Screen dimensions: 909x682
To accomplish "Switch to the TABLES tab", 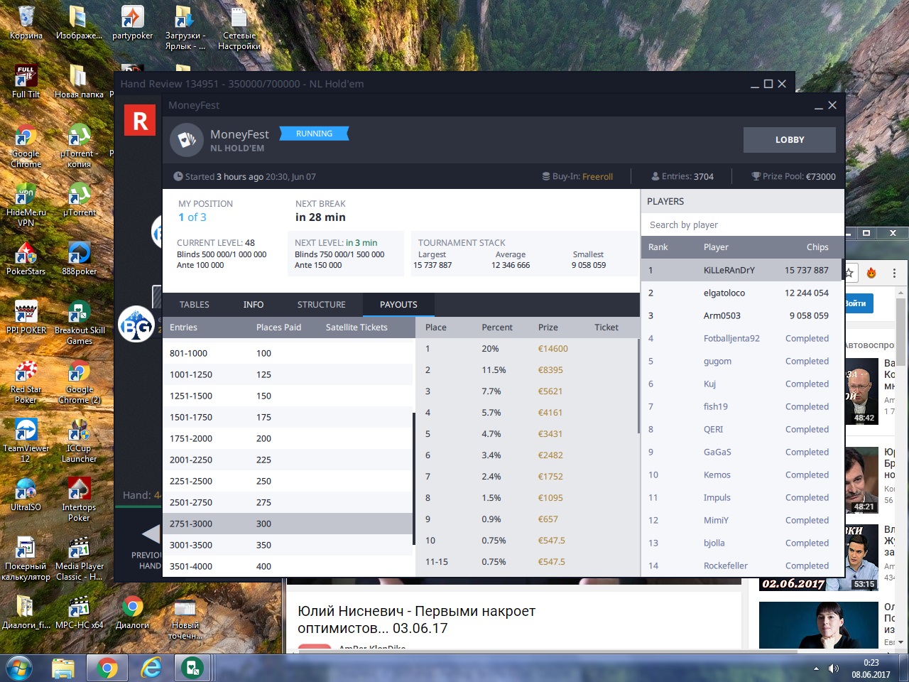I will (x=194, y=305).
